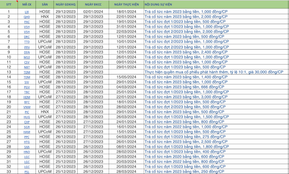The width and height of the screenshot is (289, 174).
Task: Follow the DRC ticker link
Action: (x=27, y=37)
